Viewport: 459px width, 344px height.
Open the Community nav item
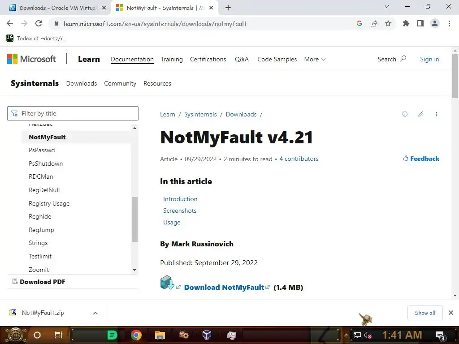coord(120,83)
